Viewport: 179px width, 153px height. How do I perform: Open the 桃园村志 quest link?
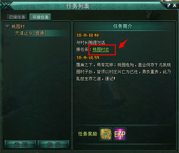coord(101,50)
